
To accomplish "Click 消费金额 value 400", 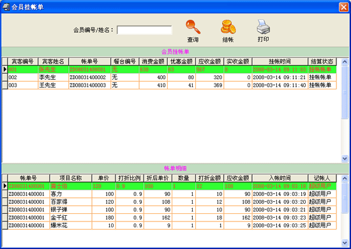I will [161, 77].
